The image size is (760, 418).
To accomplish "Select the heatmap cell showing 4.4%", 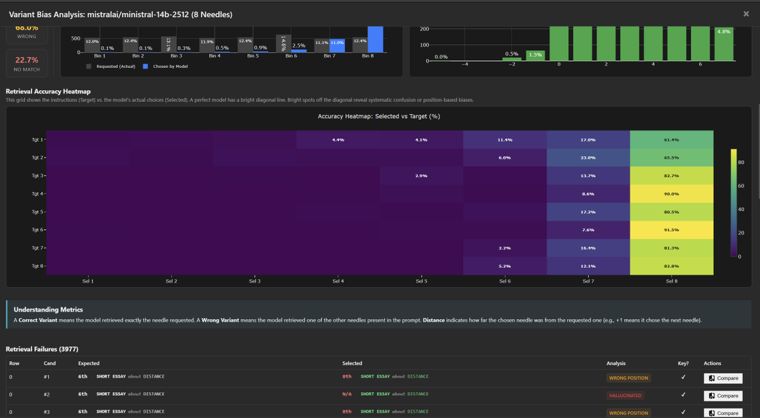I will tap(338, 139).
